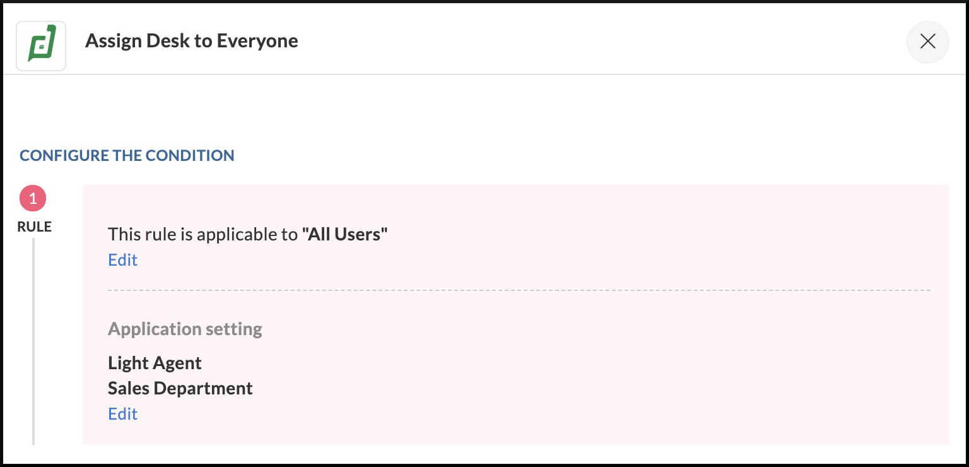Click the green Zoho Desk logo icon
The width and height of the screenshot is (969, 467).
click(41, 45)
